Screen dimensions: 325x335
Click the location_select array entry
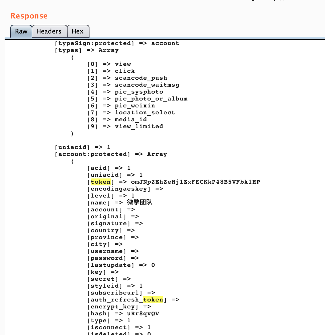pos(145,113)
